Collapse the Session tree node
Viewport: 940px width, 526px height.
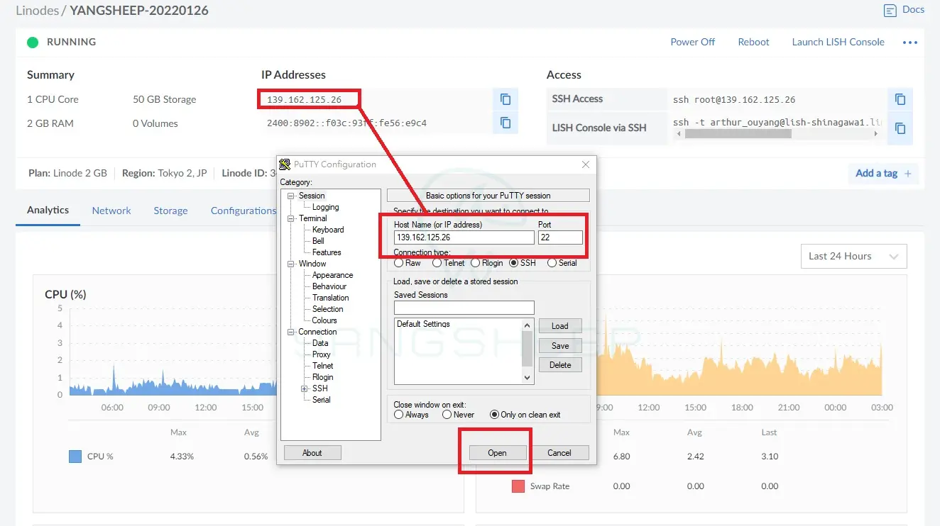(291, 196)
